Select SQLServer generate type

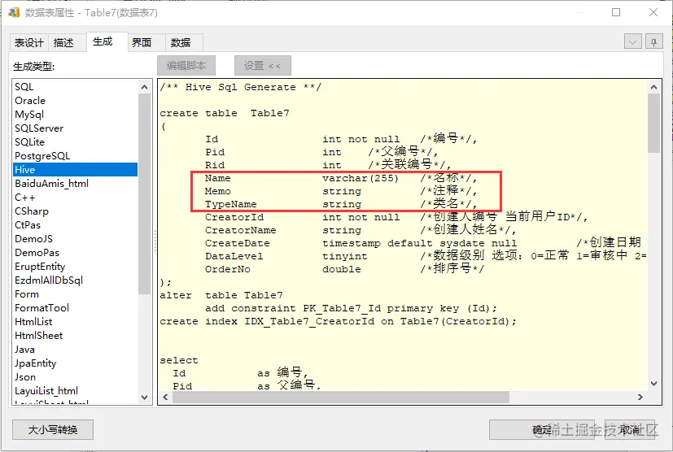(75, 128)
